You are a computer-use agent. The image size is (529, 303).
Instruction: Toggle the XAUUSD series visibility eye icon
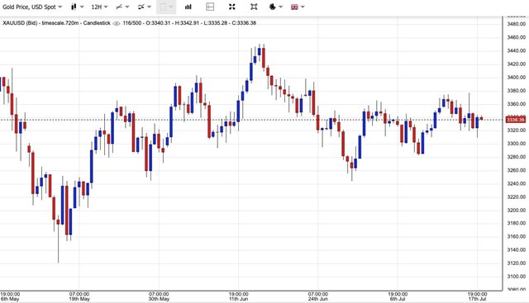click(117, 23)
